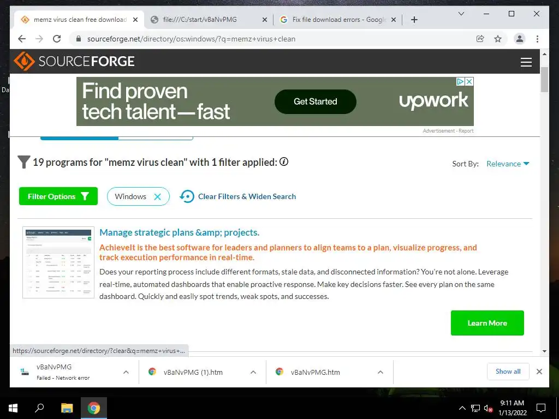The width and height of the screenshot is (559, 419).
Task: Click Get Started on Upwork ad
Action: [x=315, y=101]
